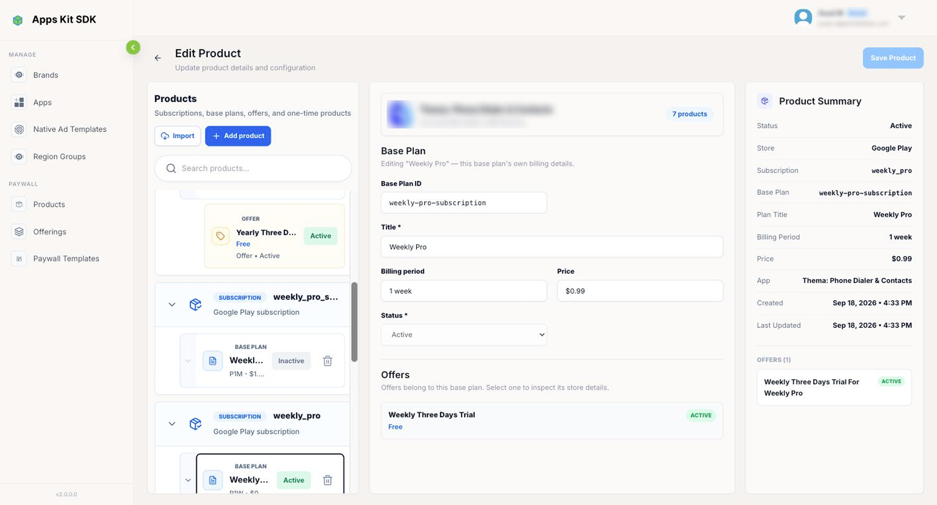Click the user profile avatar
This screenshot has width=937, height=505.
803,17
